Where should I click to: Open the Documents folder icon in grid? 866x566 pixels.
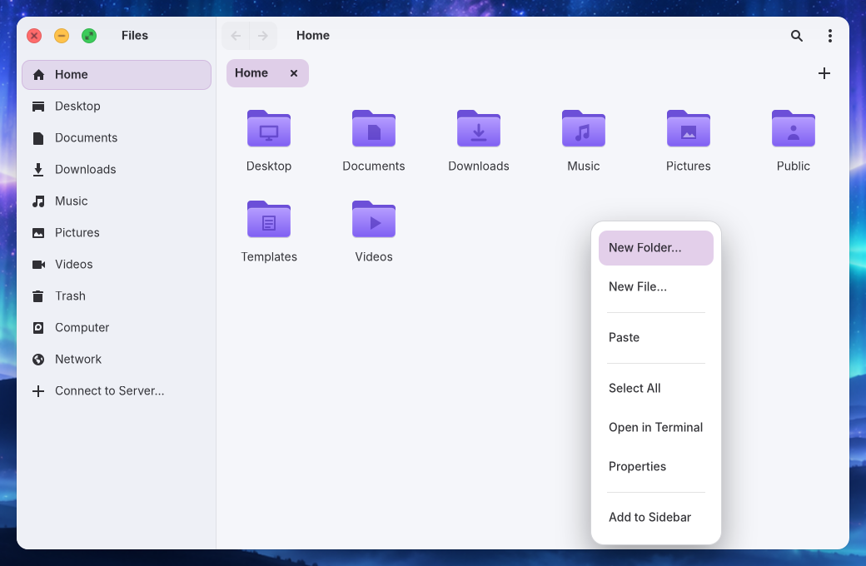(374, 129)
